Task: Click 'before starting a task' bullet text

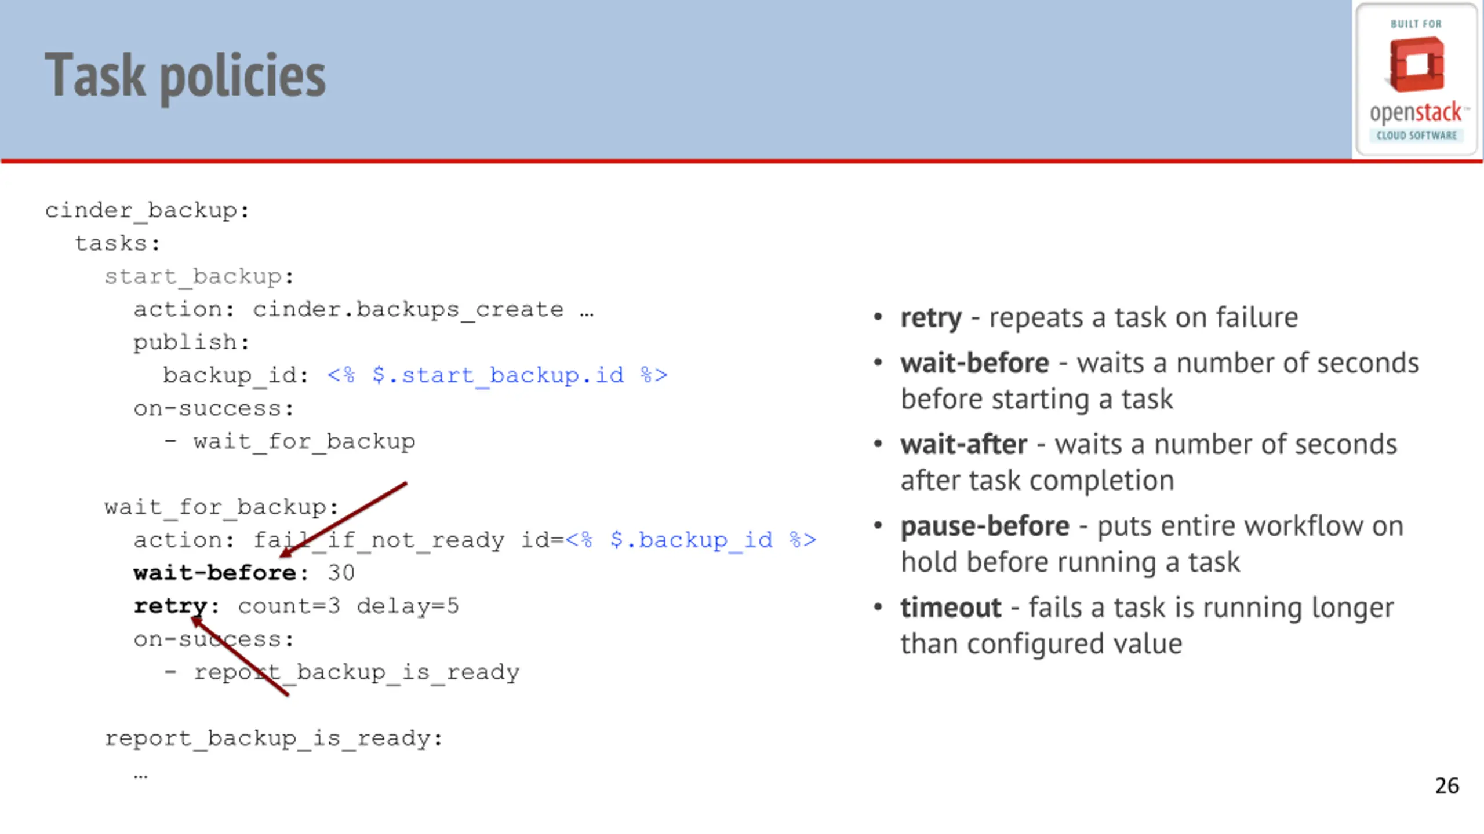Action: click(1036, 400)
